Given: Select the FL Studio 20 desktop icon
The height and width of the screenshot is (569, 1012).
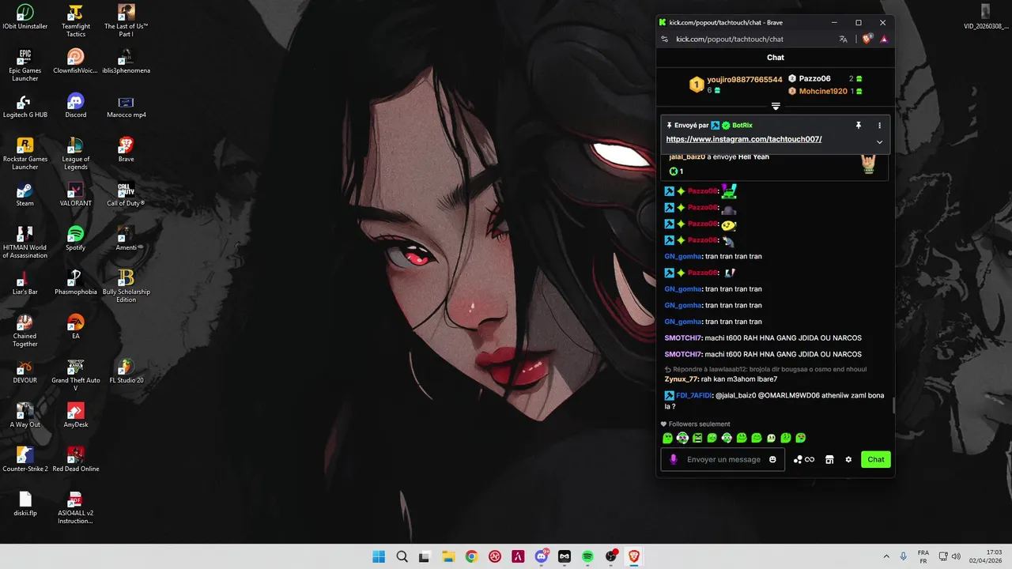Looking at the screenshot, I should (x=126, y=371).
